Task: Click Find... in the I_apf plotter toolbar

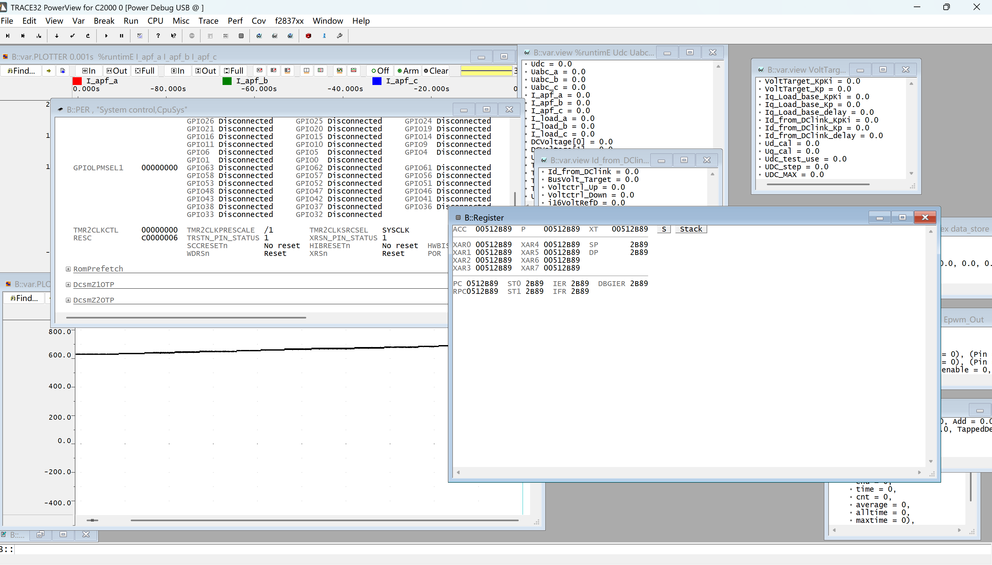Action: pos(21,71)
